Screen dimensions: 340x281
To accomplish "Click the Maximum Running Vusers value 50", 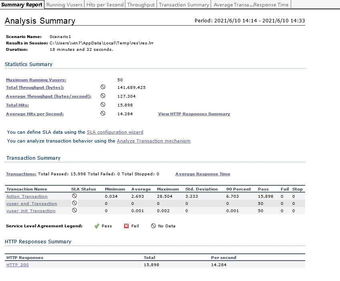I will 120,80.
